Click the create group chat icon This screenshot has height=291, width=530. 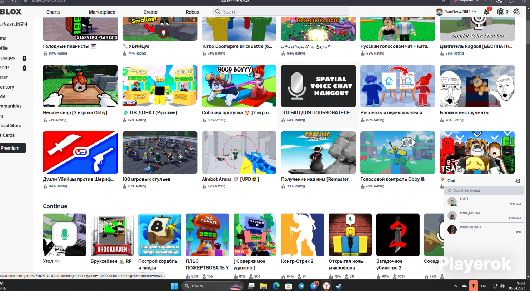pos(518,181)
